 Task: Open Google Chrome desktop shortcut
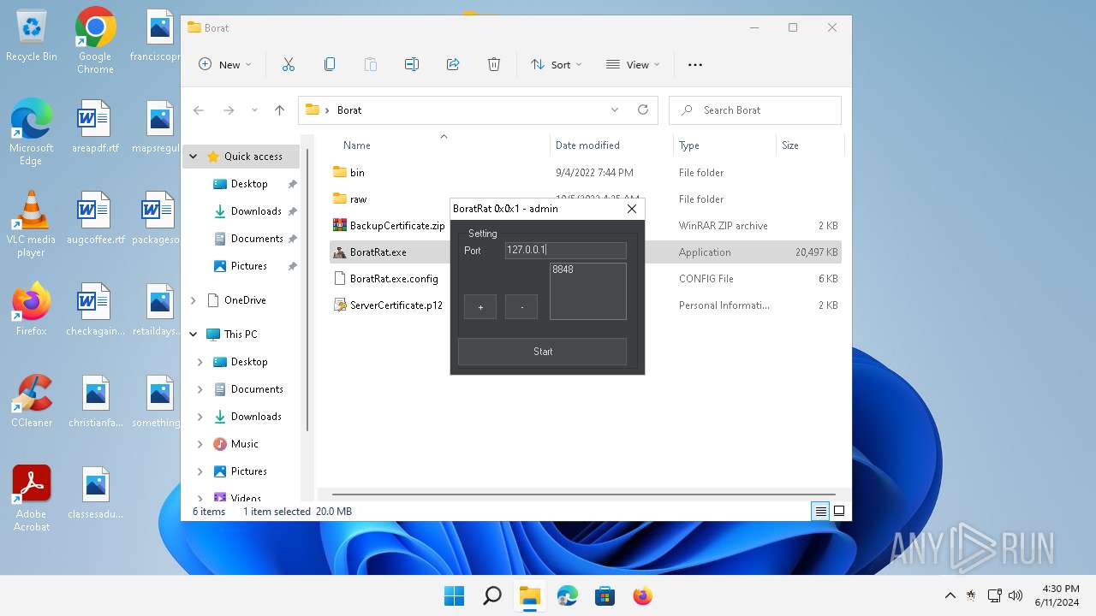[95, 40]
